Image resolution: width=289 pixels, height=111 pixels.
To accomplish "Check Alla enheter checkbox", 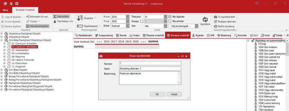I will pos(170,21).
